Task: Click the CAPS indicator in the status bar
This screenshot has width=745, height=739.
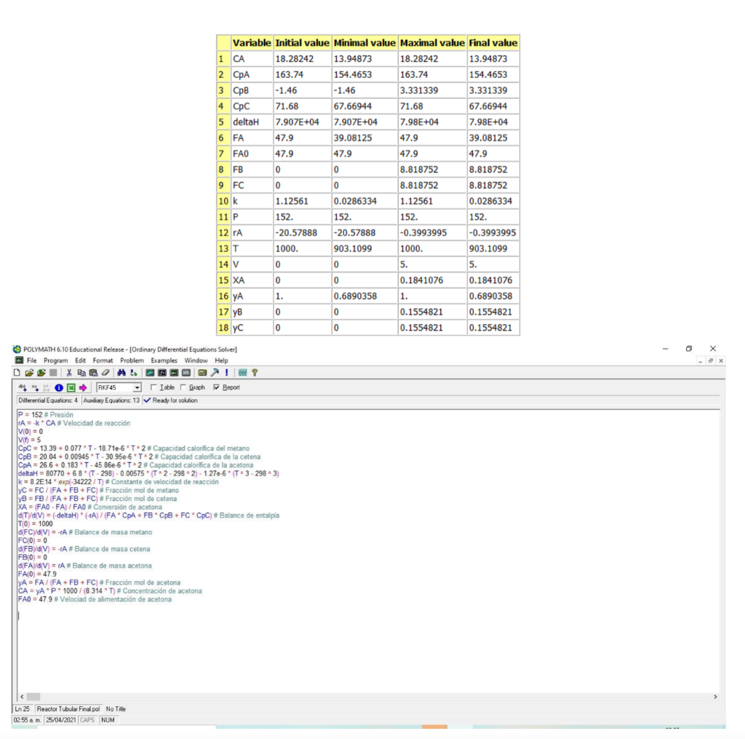Action: (87, 720)
